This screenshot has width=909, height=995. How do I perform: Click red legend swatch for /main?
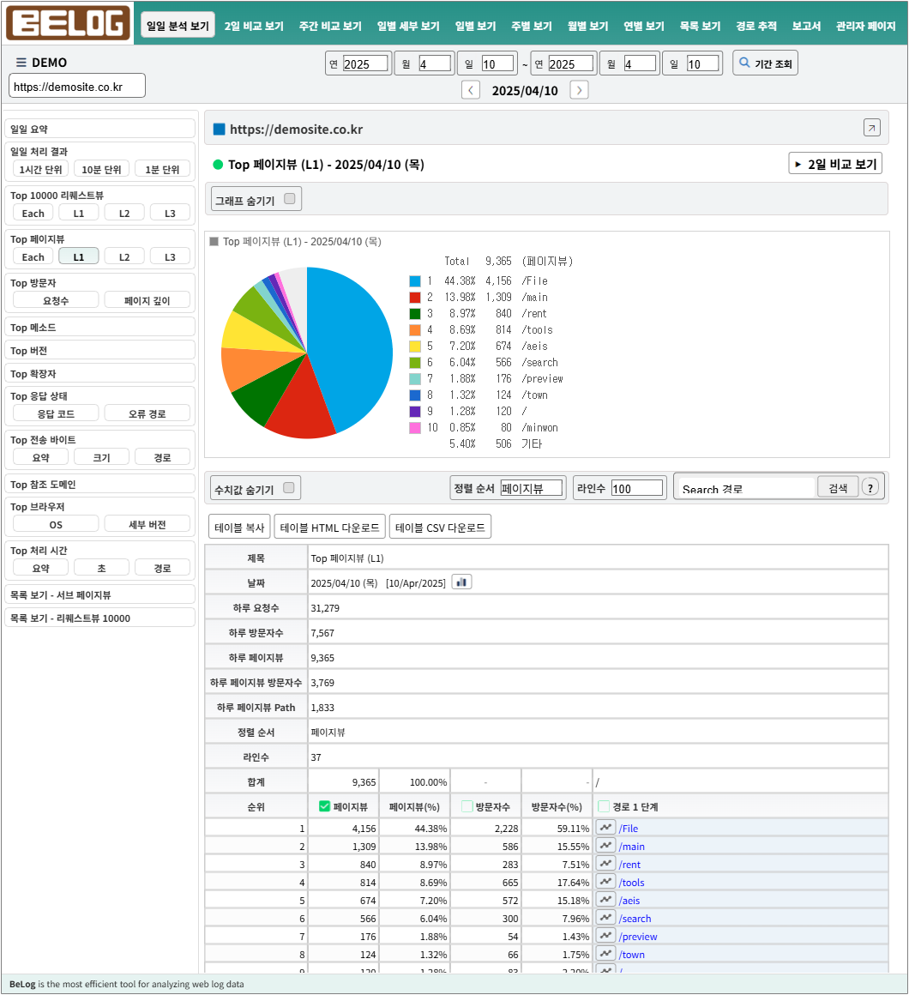point(415,297)
